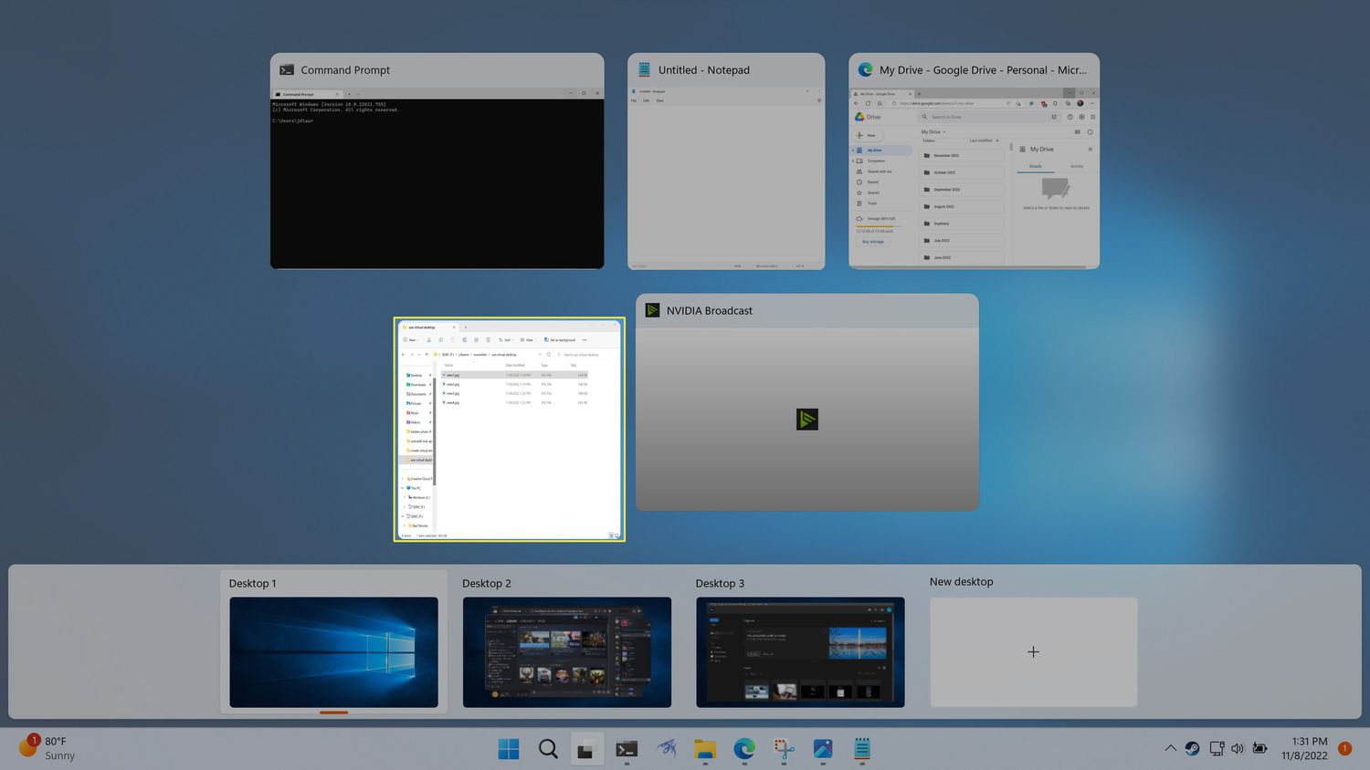The image size is (1370, 770).
Task: Open the Windows Start menu
Action: pyautogui.click(x=509, y=749)
